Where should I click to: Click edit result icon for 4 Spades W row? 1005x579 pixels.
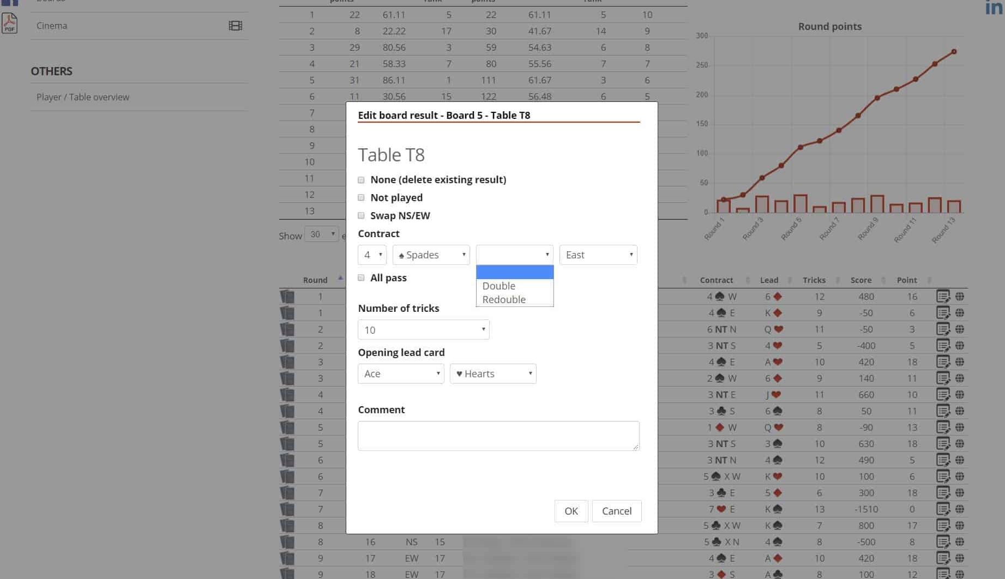(x=943, y=297)
